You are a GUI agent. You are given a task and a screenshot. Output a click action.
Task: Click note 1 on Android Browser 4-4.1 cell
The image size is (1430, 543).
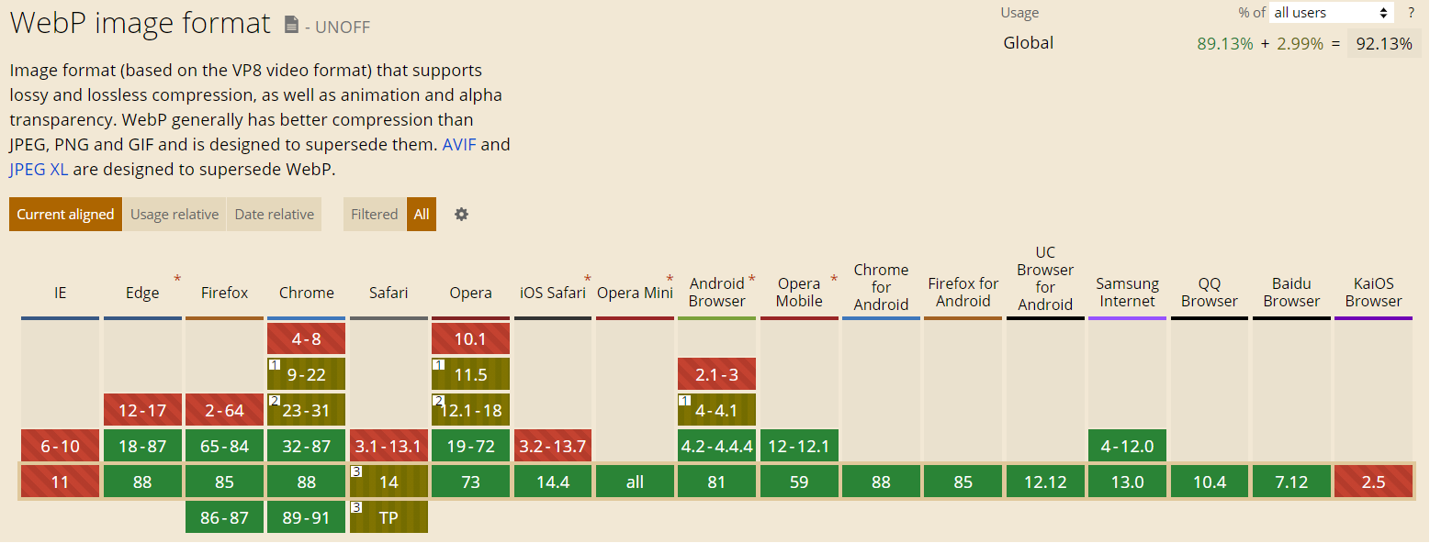684,400
